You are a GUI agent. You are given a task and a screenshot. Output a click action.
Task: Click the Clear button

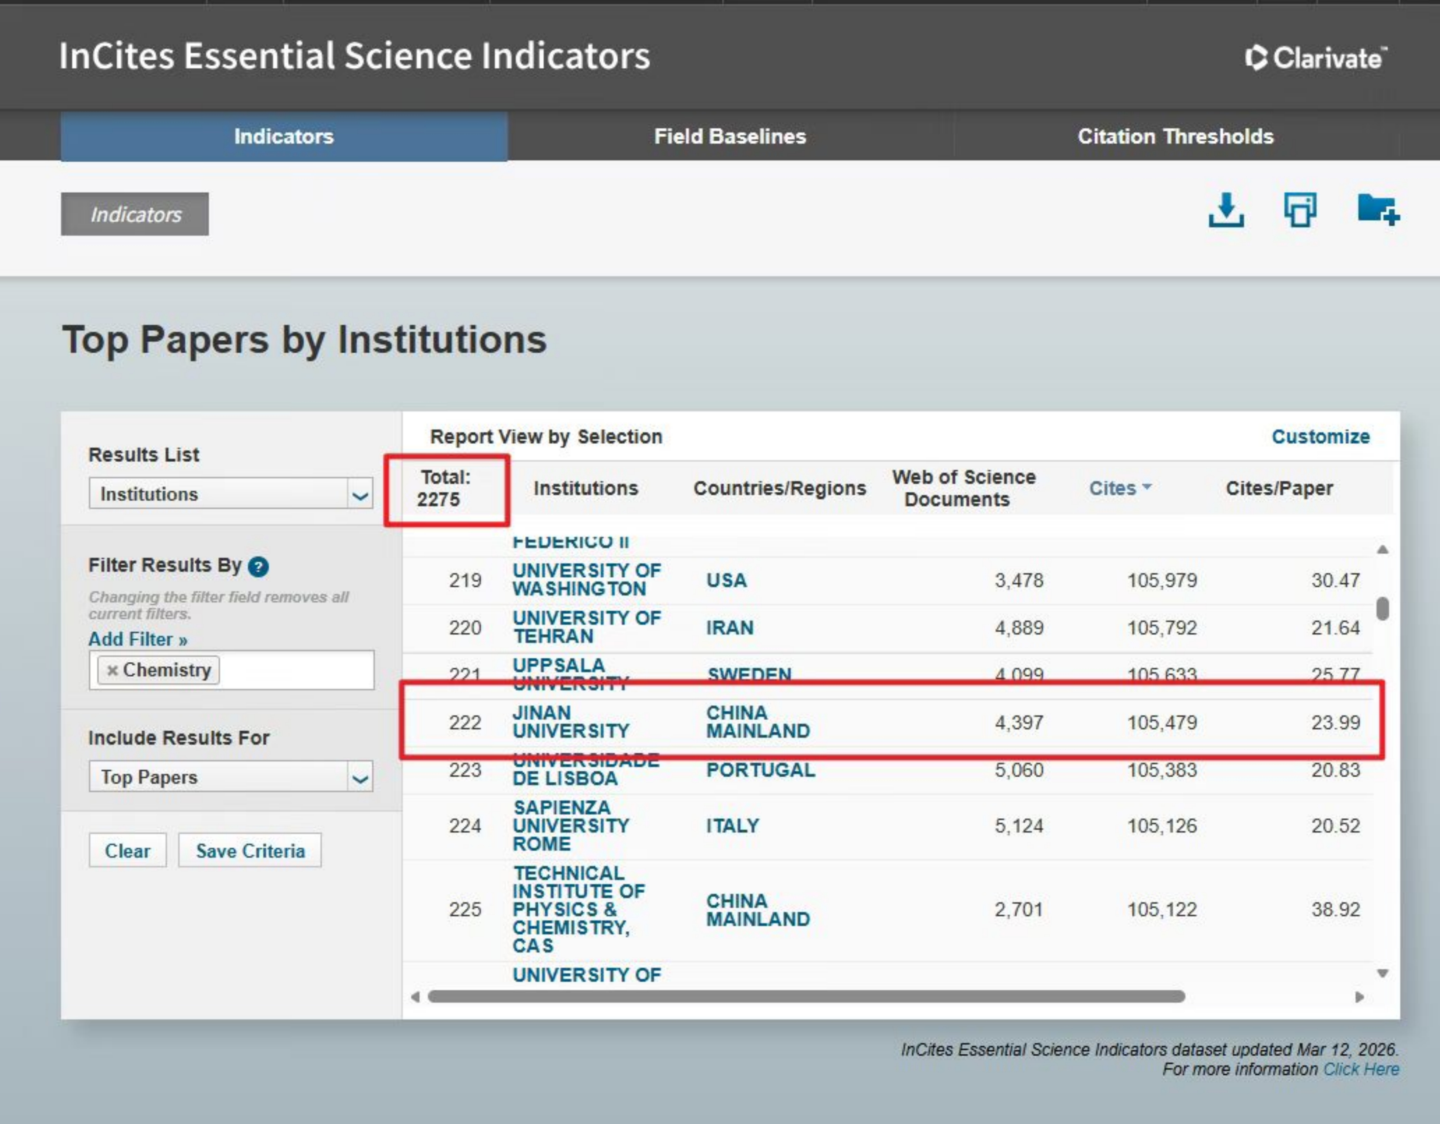click(127, 851)
